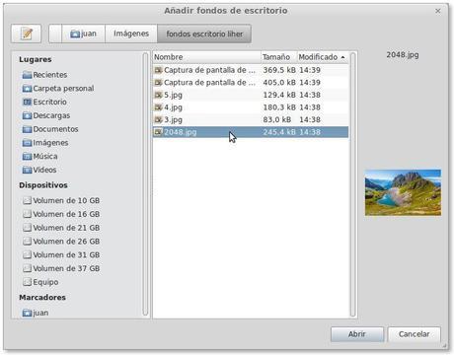Sort files by the Tamaño column header
This screenshot has width=454, height=355.
coord(279,57)
